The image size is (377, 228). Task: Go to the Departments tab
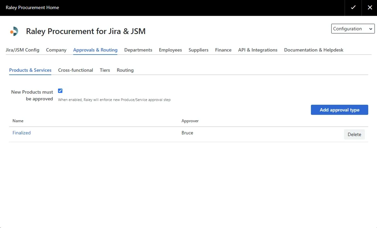138,50
